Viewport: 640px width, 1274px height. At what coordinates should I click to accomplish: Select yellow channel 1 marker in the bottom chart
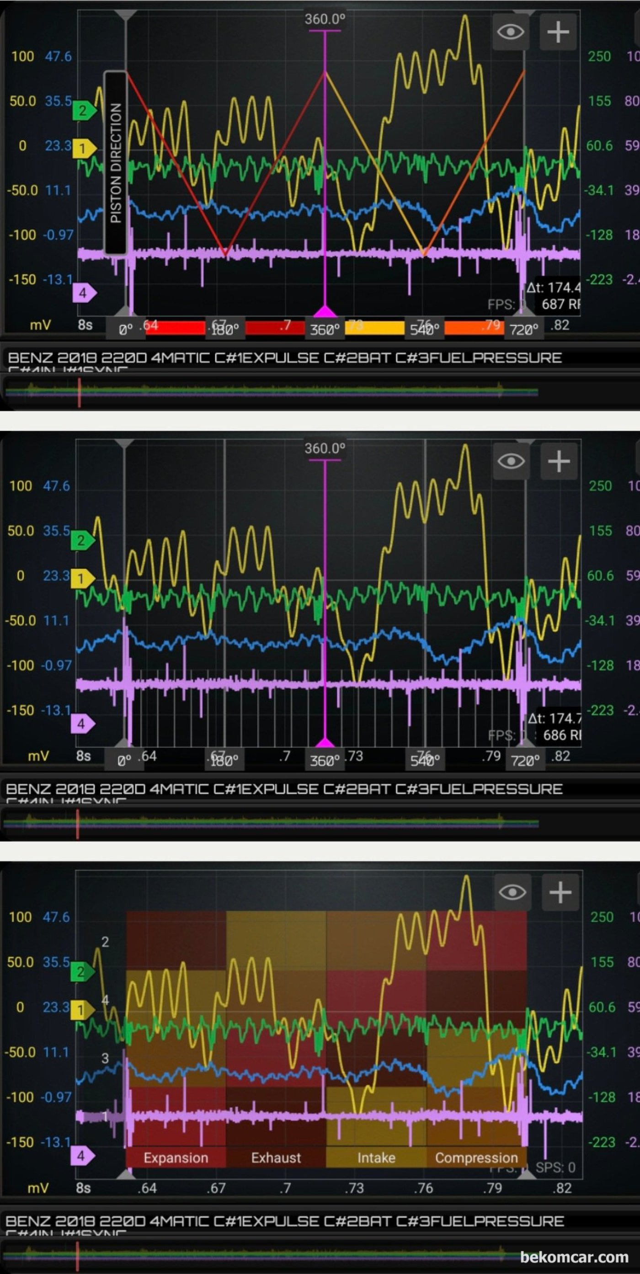point(82,1009)
